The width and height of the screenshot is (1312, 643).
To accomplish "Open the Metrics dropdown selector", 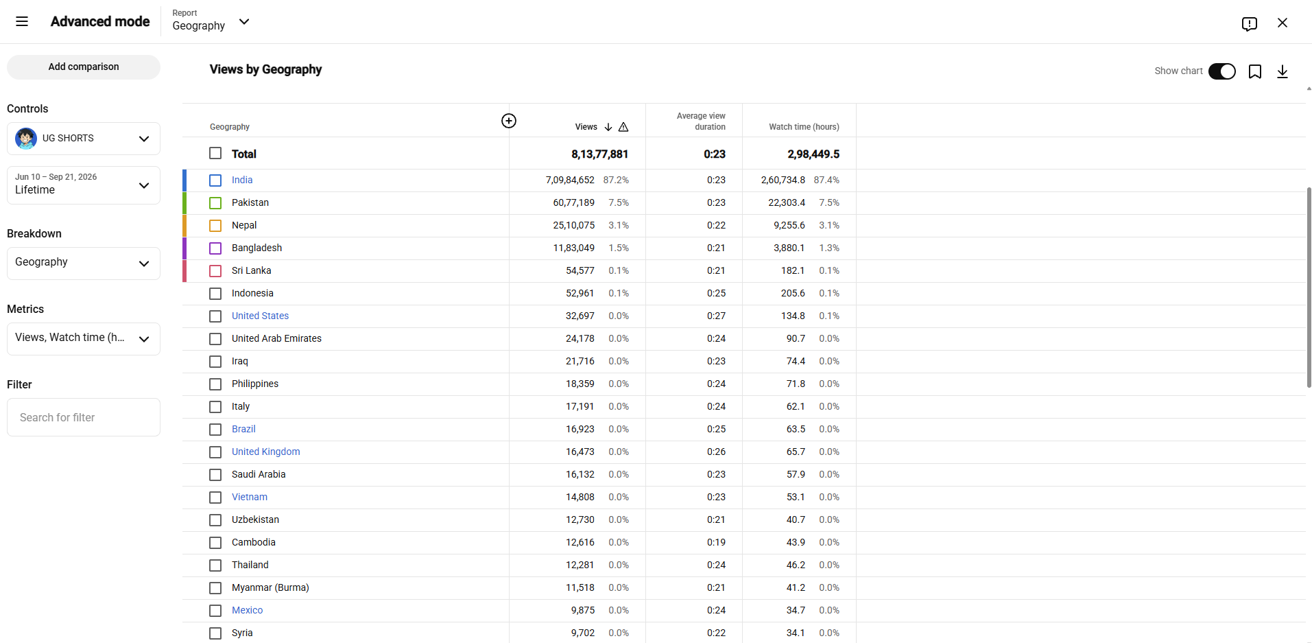I will (x=84, y=339).
